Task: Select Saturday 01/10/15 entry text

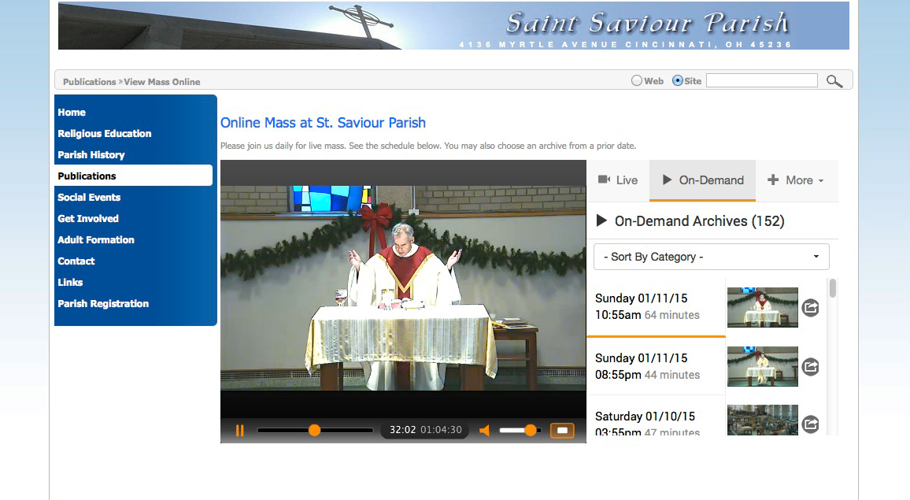Action: pyautogui.click(x=647, y=424)
